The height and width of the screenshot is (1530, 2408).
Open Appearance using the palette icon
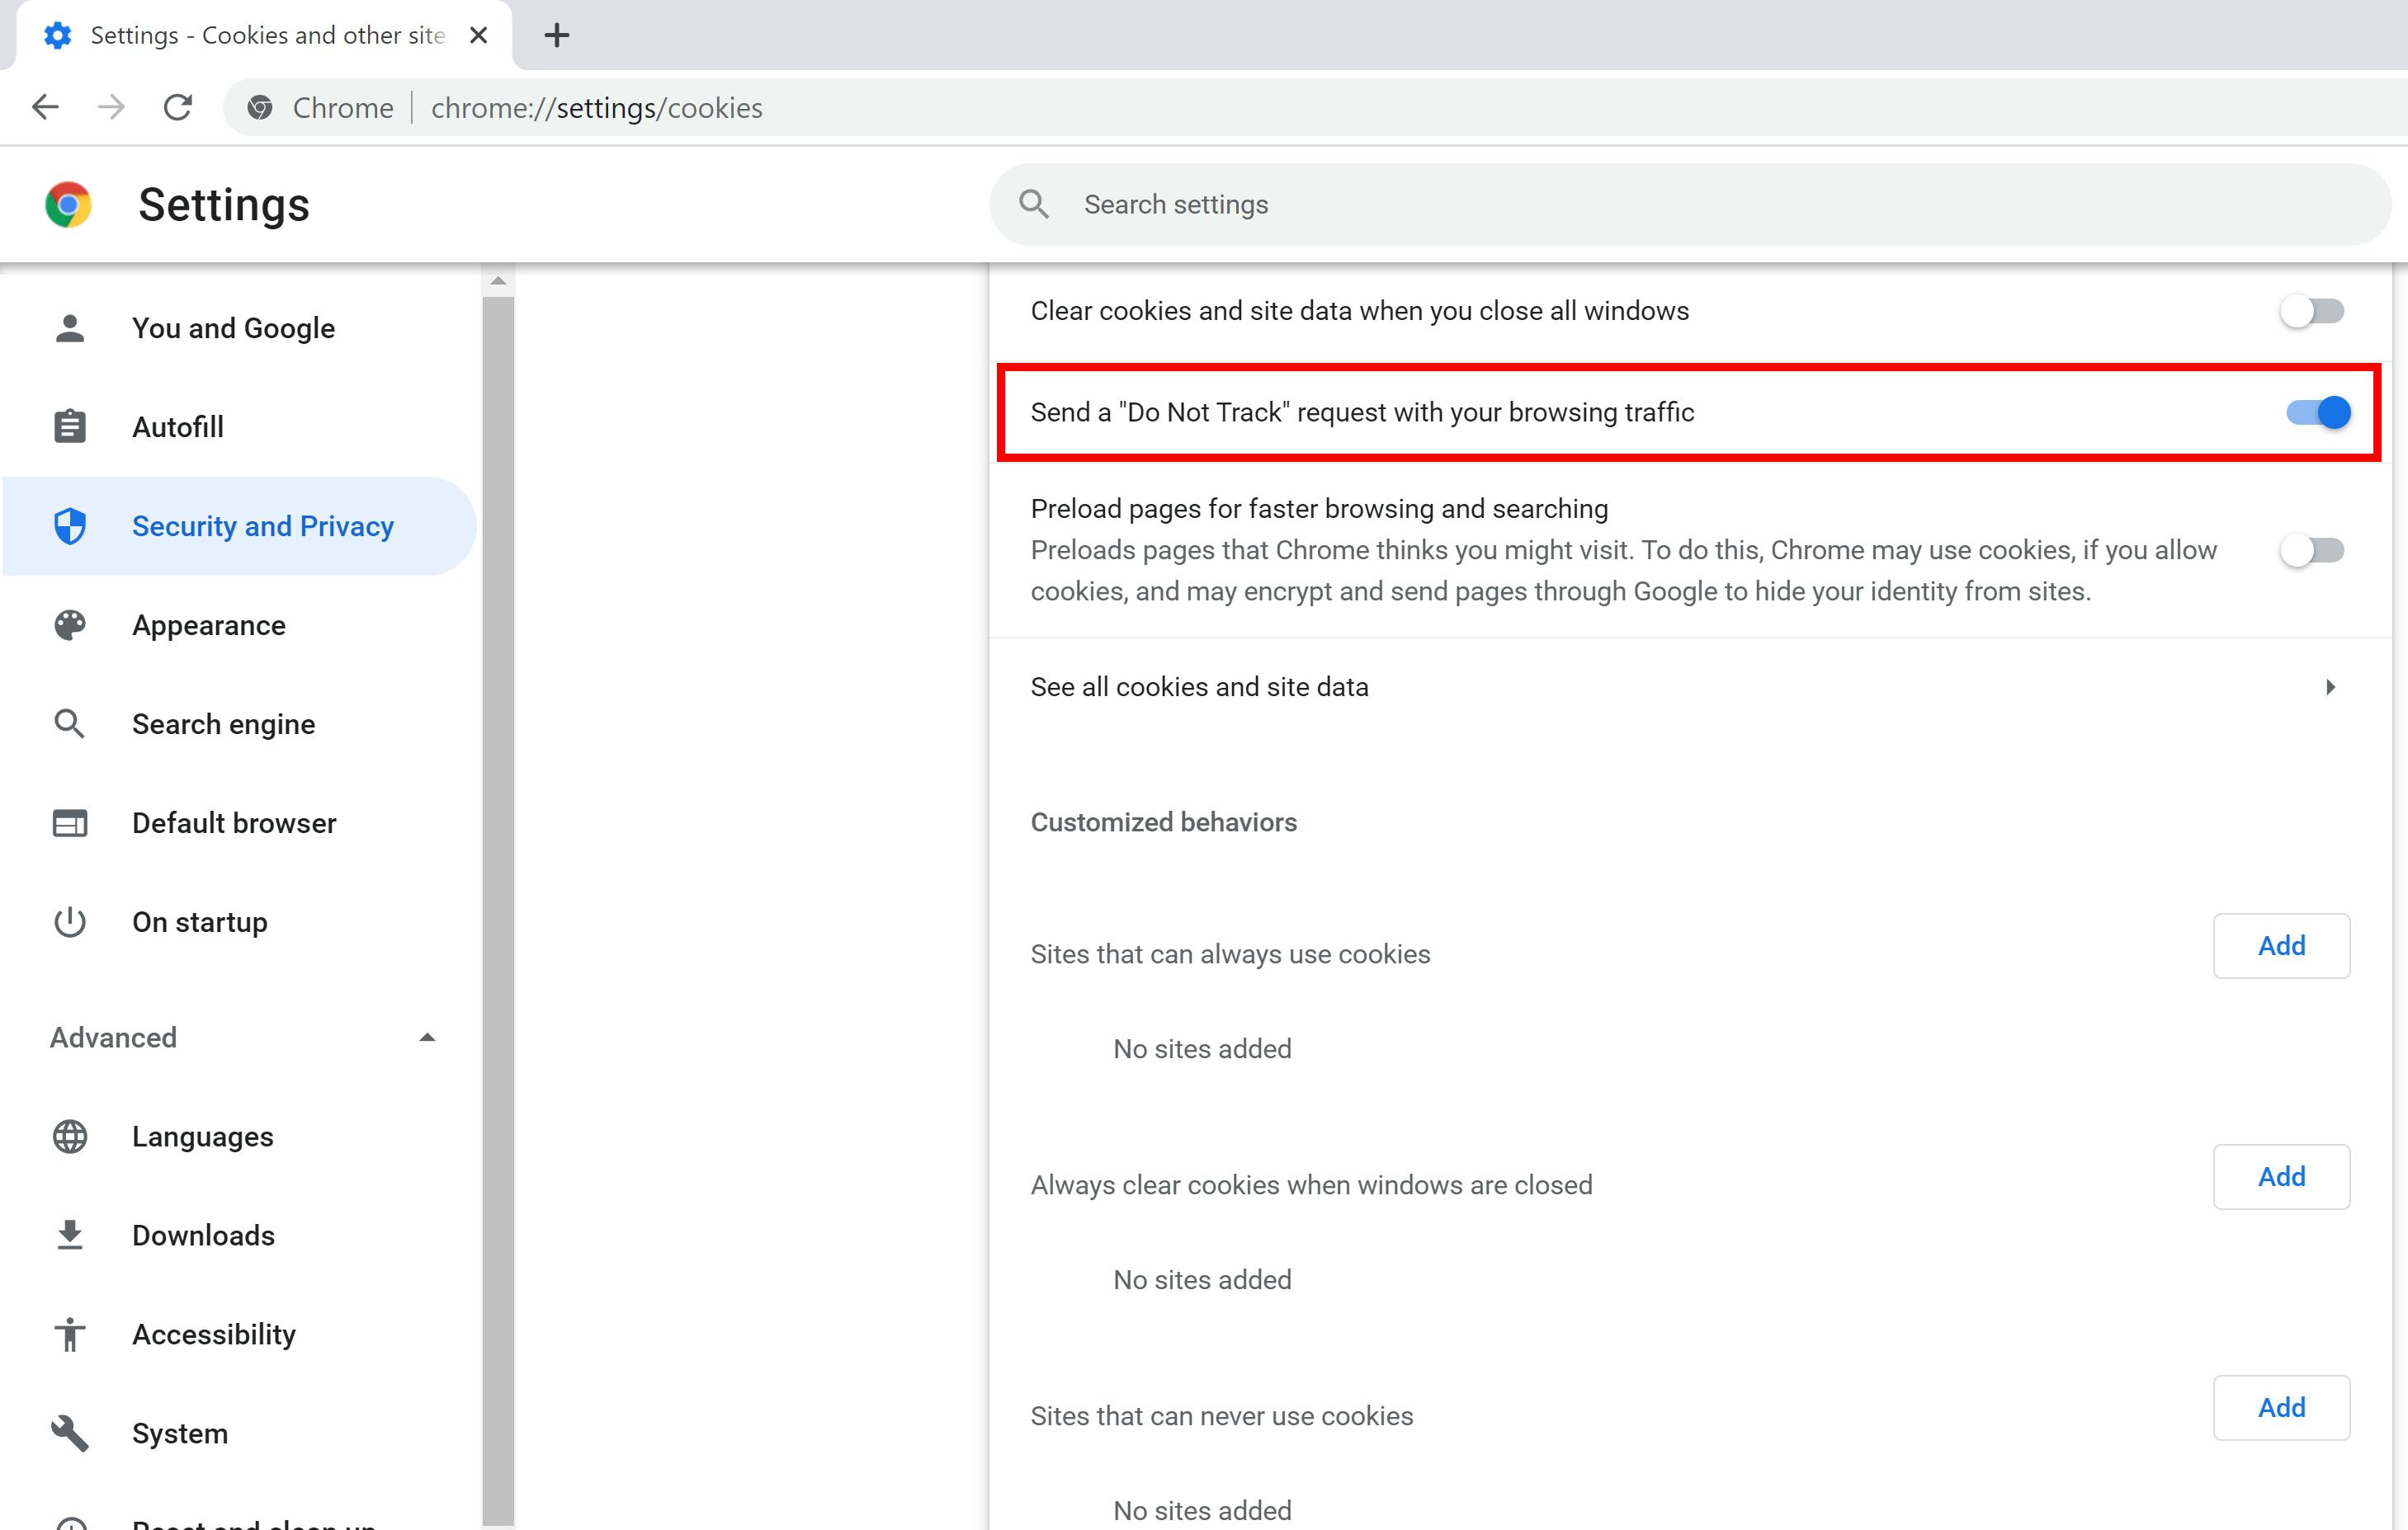69,624
